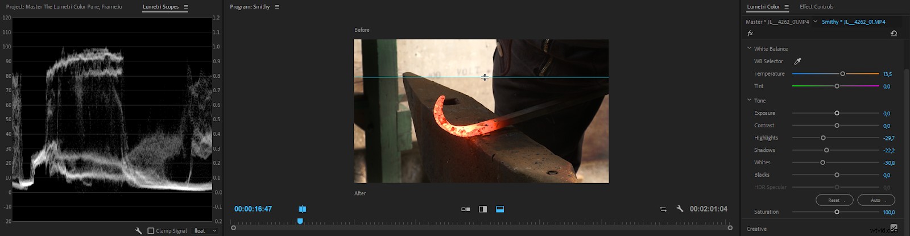Viewport: 910px width, 236px height.
Task: Click the Highlights slider handle
Action: point(823,138)
